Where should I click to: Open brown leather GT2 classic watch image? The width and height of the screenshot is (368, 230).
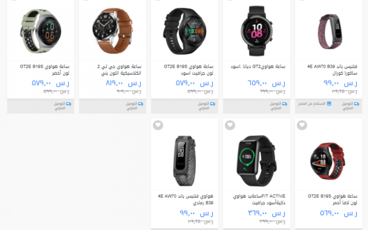click(113, 31)
